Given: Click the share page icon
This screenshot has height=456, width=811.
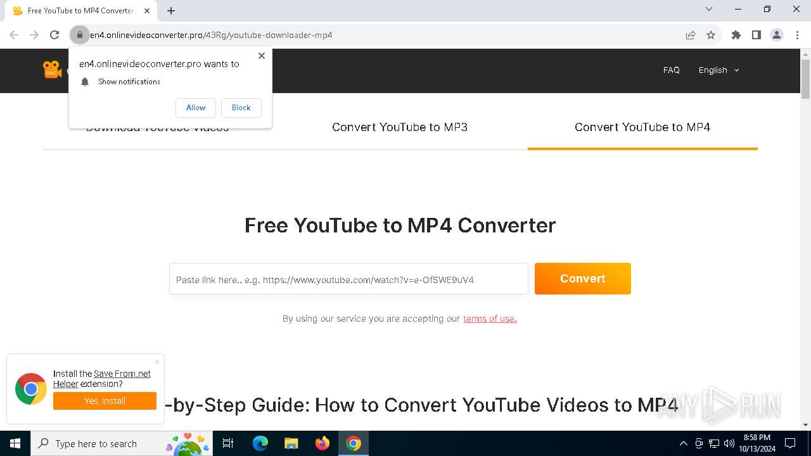Looking at the screenshot, I should pos(691,35).
